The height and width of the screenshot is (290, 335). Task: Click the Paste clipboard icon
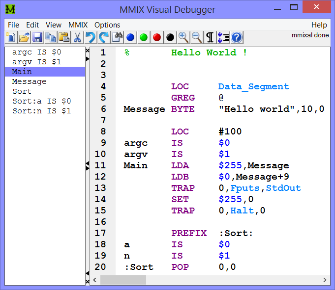click(64, 37)
